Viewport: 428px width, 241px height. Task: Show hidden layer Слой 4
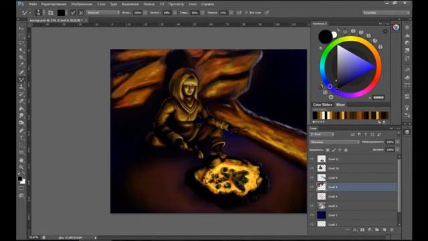point(312,196)
